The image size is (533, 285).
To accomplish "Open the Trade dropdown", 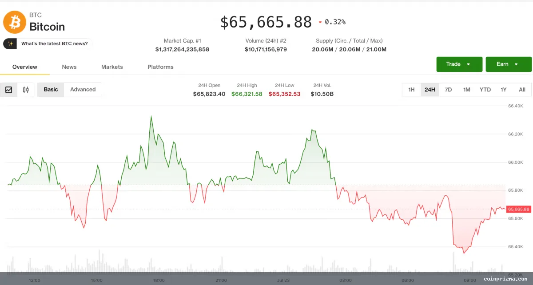I will click(x=459, y=64).
